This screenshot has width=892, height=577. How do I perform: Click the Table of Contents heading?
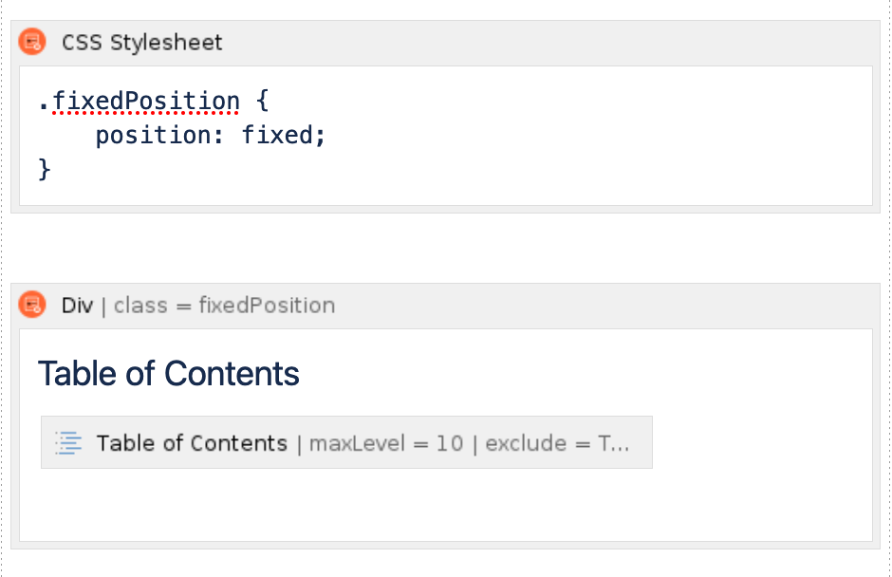[x=169, y=374]
